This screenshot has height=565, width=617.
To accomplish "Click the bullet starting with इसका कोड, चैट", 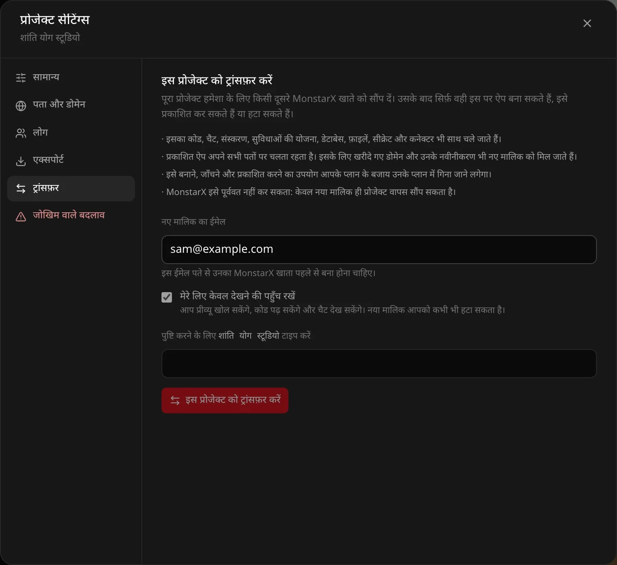I will click(x=331, y=139).
